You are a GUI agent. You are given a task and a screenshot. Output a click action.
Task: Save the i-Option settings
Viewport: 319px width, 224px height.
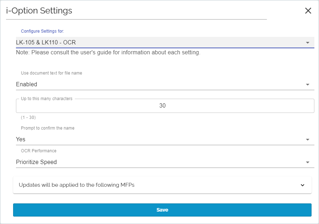(162, 210)
